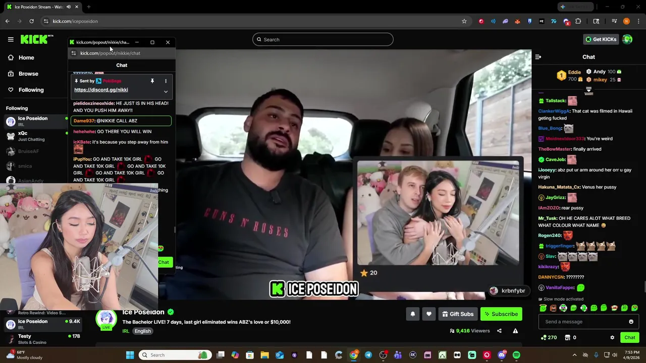The image size is (646, 363).
Task: Open Chrome media controls icon
Action: coord(614,21)
